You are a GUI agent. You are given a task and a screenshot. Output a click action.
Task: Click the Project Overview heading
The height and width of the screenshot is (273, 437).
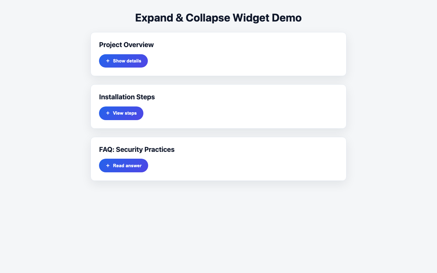[126, 45]
